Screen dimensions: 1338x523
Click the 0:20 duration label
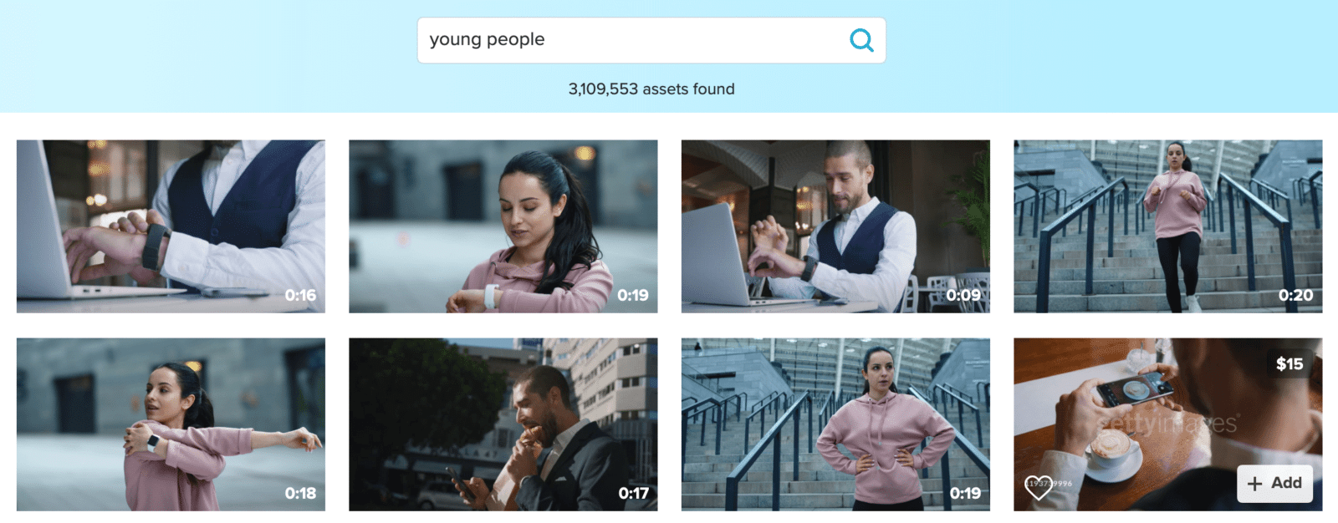point(1295,295)
